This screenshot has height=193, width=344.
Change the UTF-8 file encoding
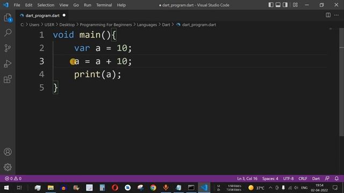(288, 179)
